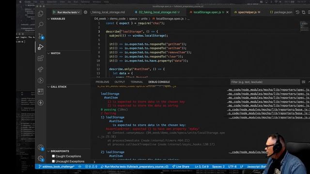Open the Extensions view icon

[41, 58]
